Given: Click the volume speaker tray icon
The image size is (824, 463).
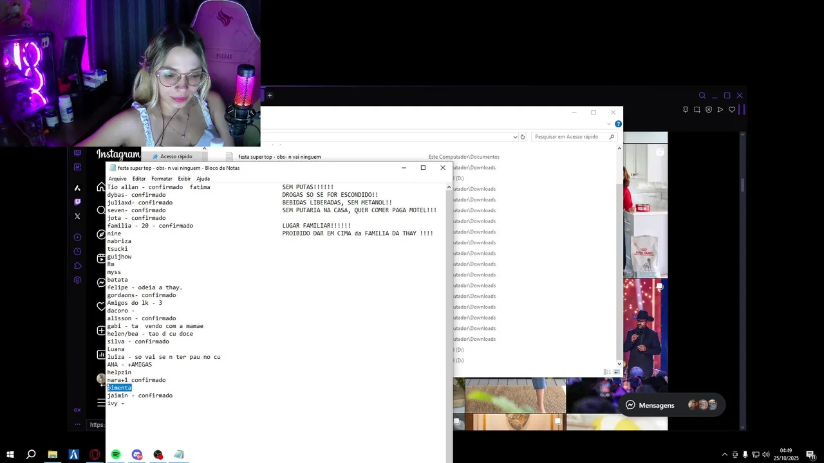Looking at the screenshot, I should pos(767,455).
